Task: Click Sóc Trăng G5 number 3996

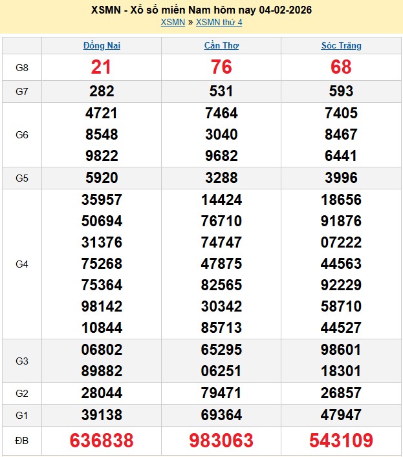Action: [x=341, y=178]
